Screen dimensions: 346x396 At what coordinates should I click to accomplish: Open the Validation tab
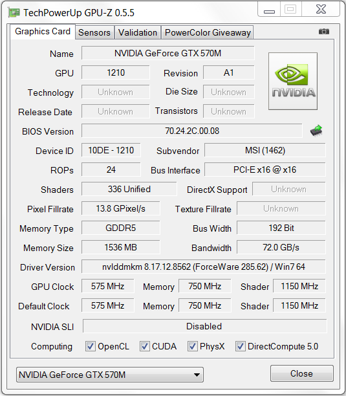[138, 32]
